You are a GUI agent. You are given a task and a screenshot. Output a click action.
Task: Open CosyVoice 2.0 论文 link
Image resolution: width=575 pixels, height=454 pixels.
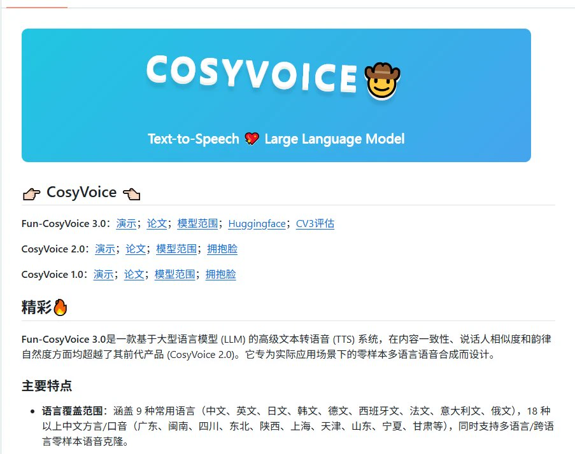[136, 249]
